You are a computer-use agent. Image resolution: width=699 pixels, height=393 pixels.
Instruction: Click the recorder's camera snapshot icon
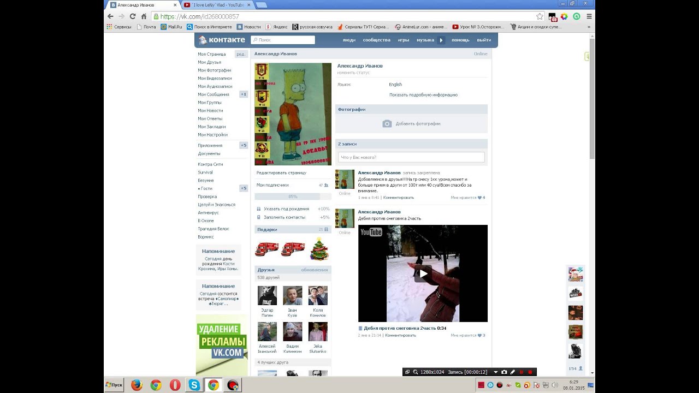pos(504,372)
